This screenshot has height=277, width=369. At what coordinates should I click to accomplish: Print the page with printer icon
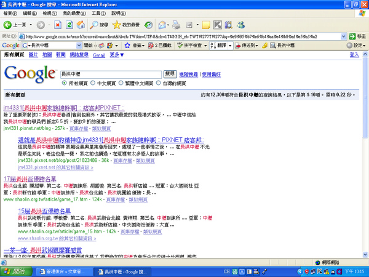coord(176,25)
